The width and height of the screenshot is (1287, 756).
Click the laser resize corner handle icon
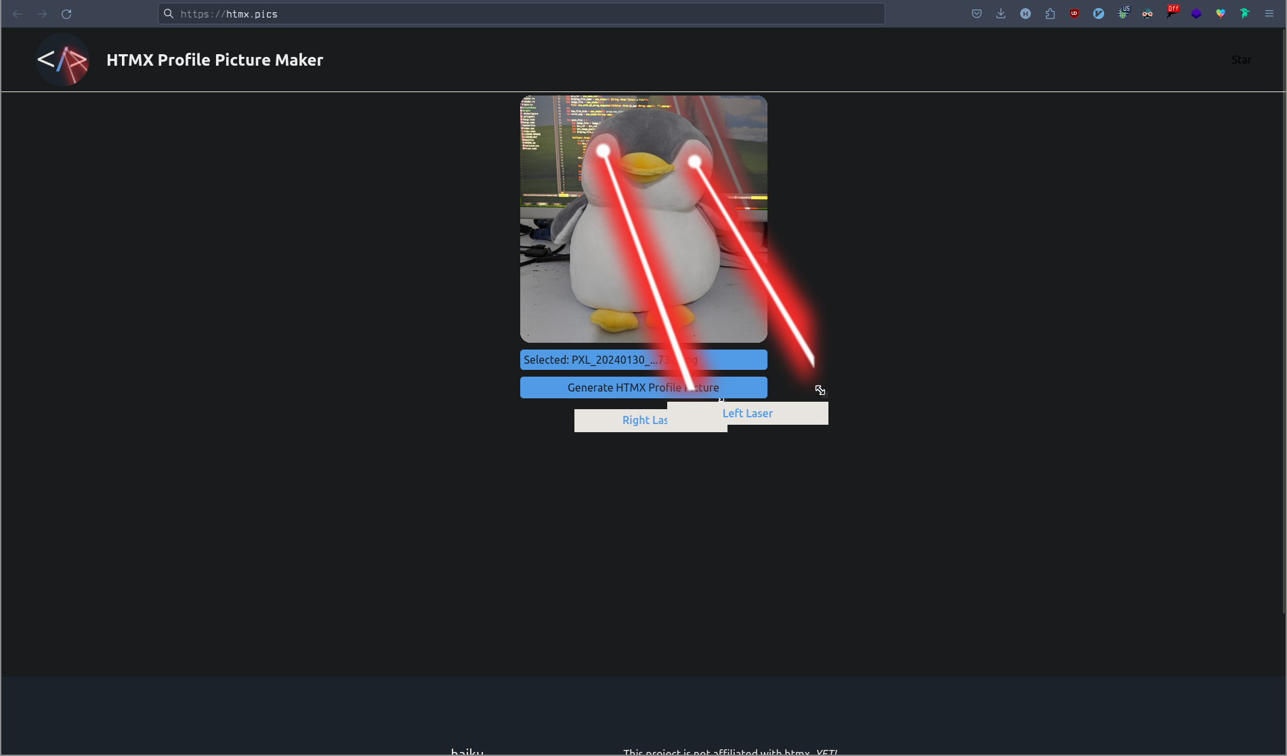[x=820, y=390]
